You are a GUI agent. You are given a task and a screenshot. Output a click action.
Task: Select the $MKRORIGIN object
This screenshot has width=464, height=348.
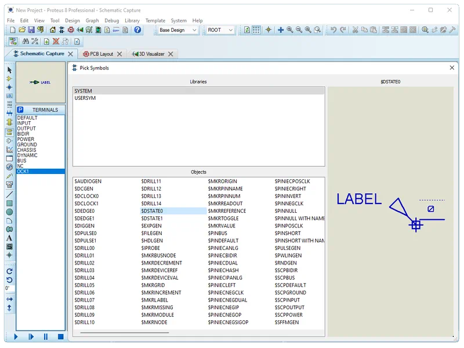[223, 182]
